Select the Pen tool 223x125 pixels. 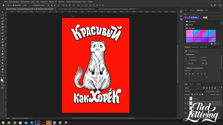(2, 57)
